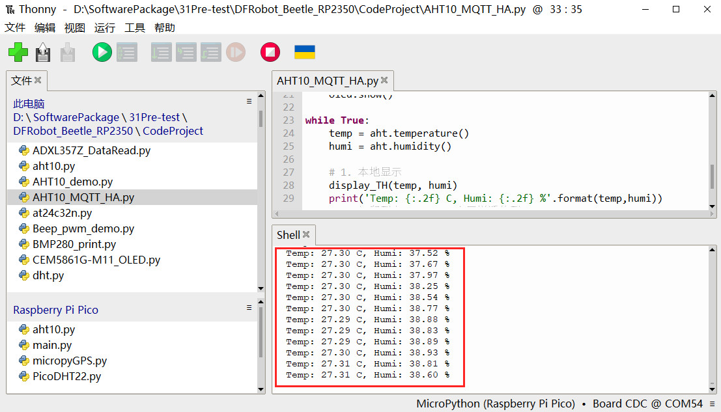Open the 工具 menu
Screen dimensions: 721x412
[x=135, y=27]
